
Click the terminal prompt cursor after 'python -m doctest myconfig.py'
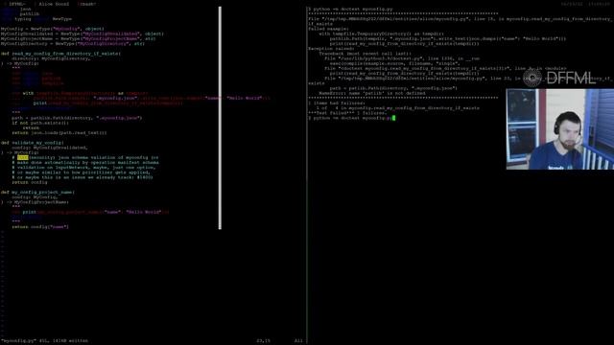tap(393, 118)
